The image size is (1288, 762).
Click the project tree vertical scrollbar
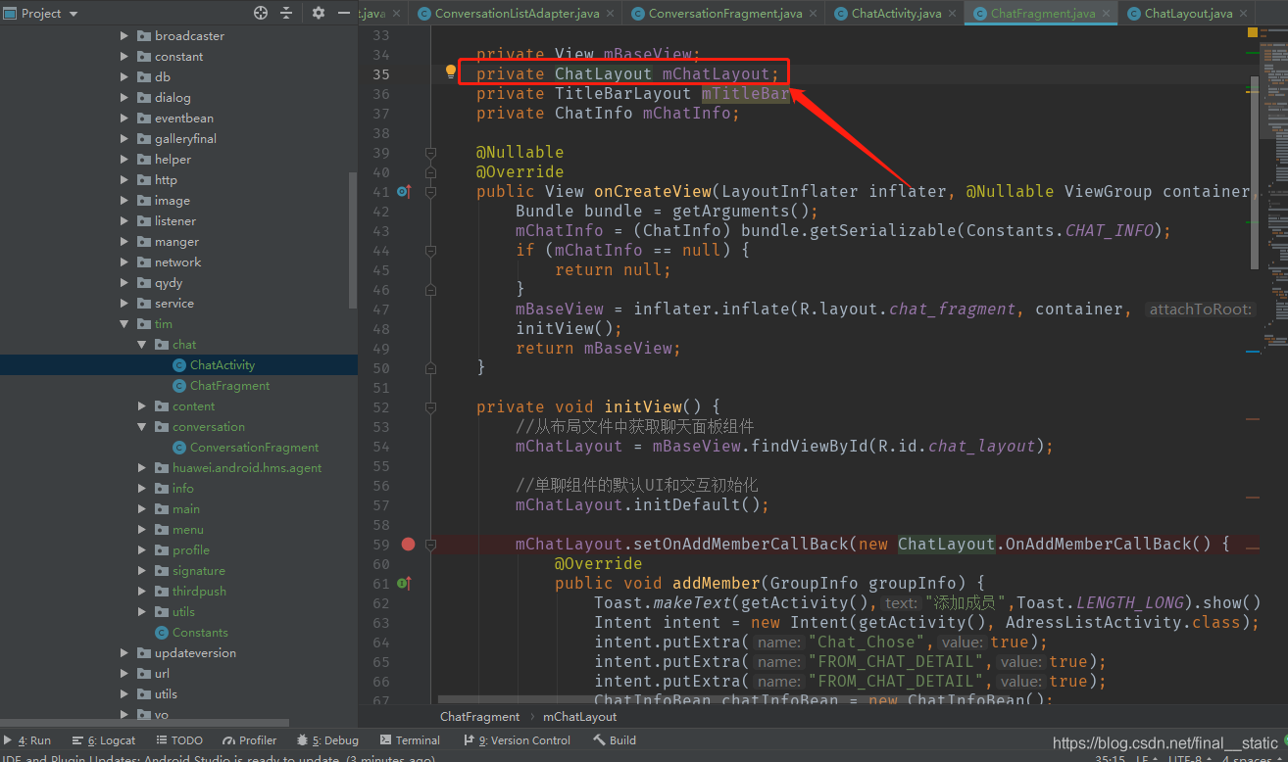353,240
